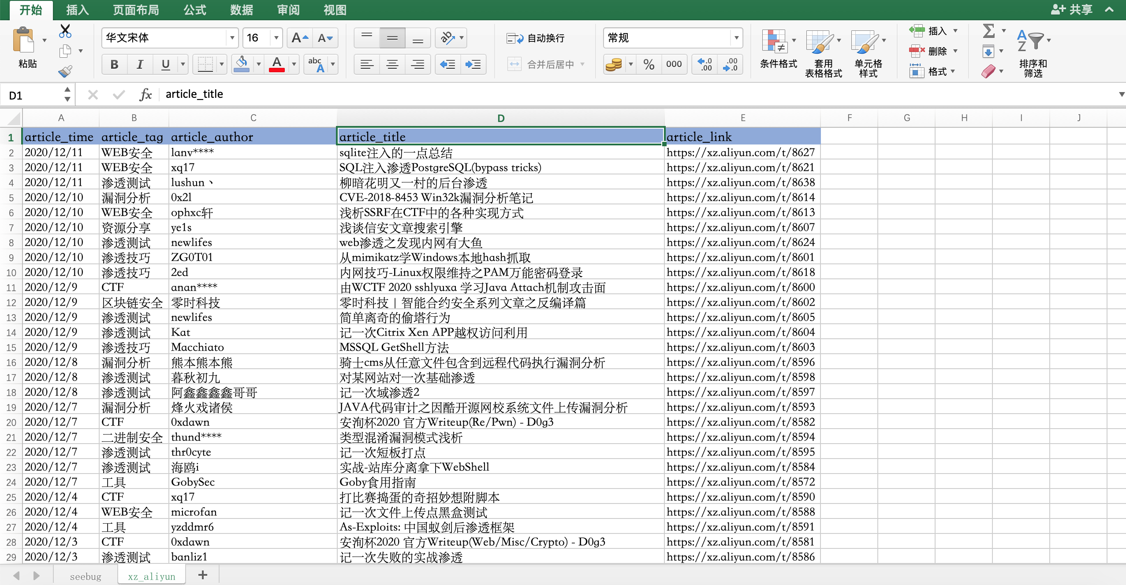
Task: Click the percent style icon
Action: coord(649,65)
